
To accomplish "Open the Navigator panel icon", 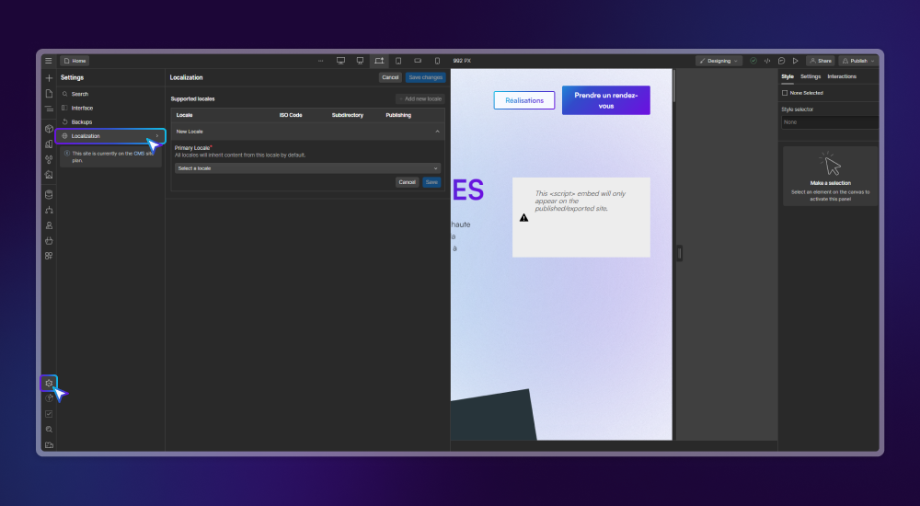I will (x=49, y=109).
